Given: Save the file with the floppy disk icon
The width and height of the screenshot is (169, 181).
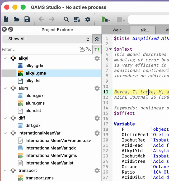Looking at the screenshot, I should (27, 19).
